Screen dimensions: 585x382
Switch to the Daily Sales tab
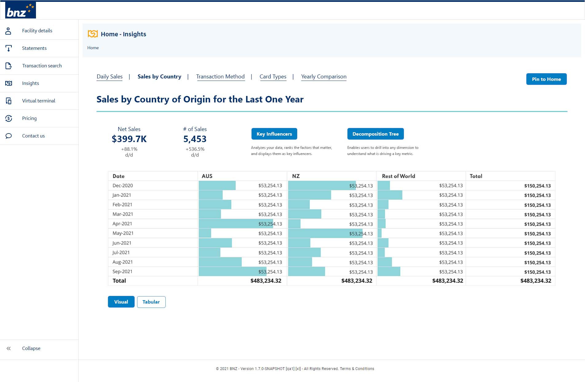[109, 76]
